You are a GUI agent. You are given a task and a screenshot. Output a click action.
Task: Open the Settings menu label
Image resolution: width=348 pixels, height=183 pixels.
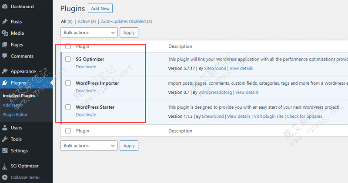click(x=19, y=150)
